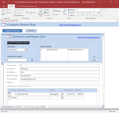Click the form scroll up arrow
This screenshot has width=119, height=113.
(103, 35)
